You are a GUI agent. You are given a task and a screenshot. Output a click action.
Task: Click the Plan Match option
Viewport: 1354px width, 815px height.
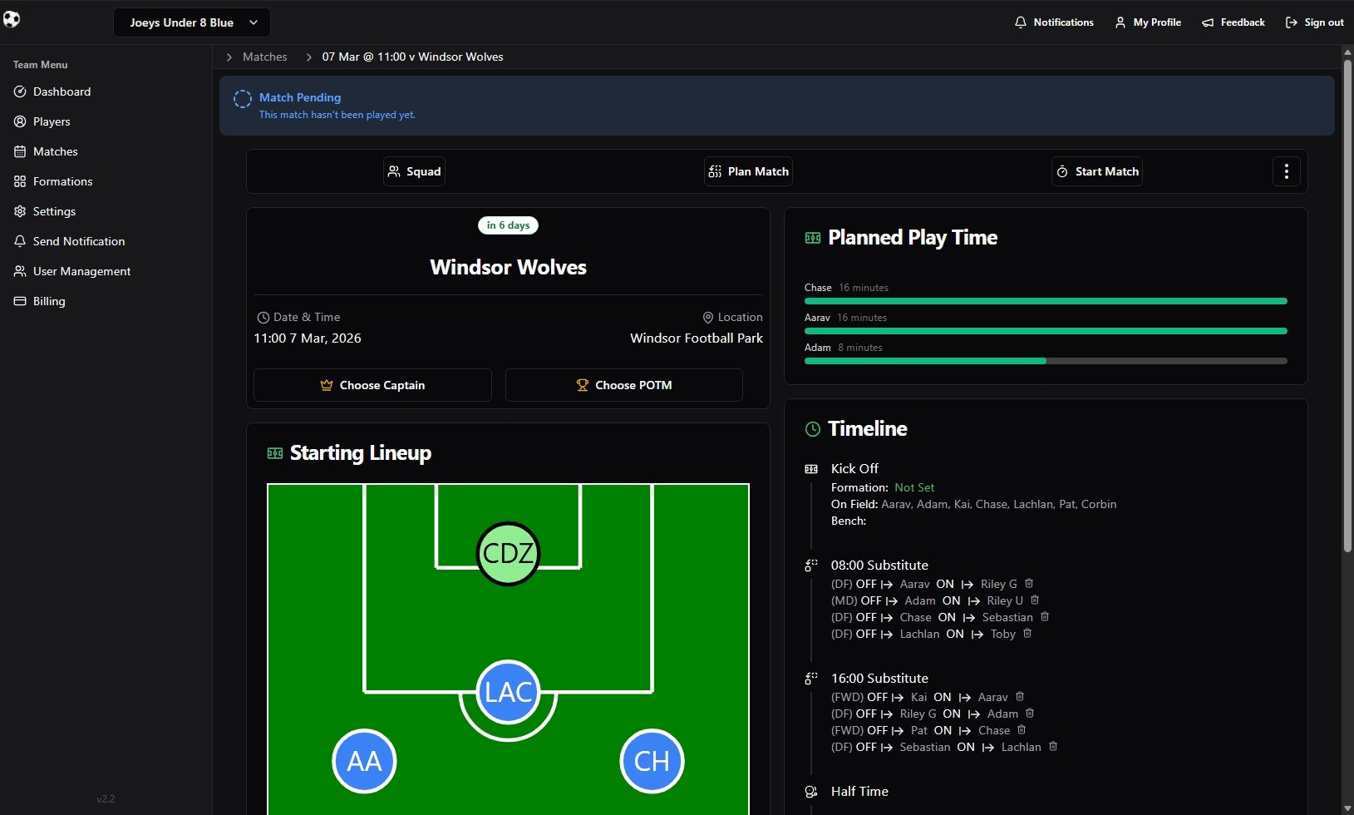pos(747,171)
